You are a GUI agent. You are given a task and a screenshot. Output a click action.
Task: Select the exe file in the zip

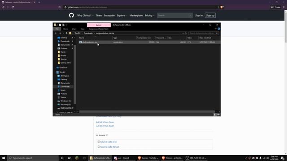point(90,42)
